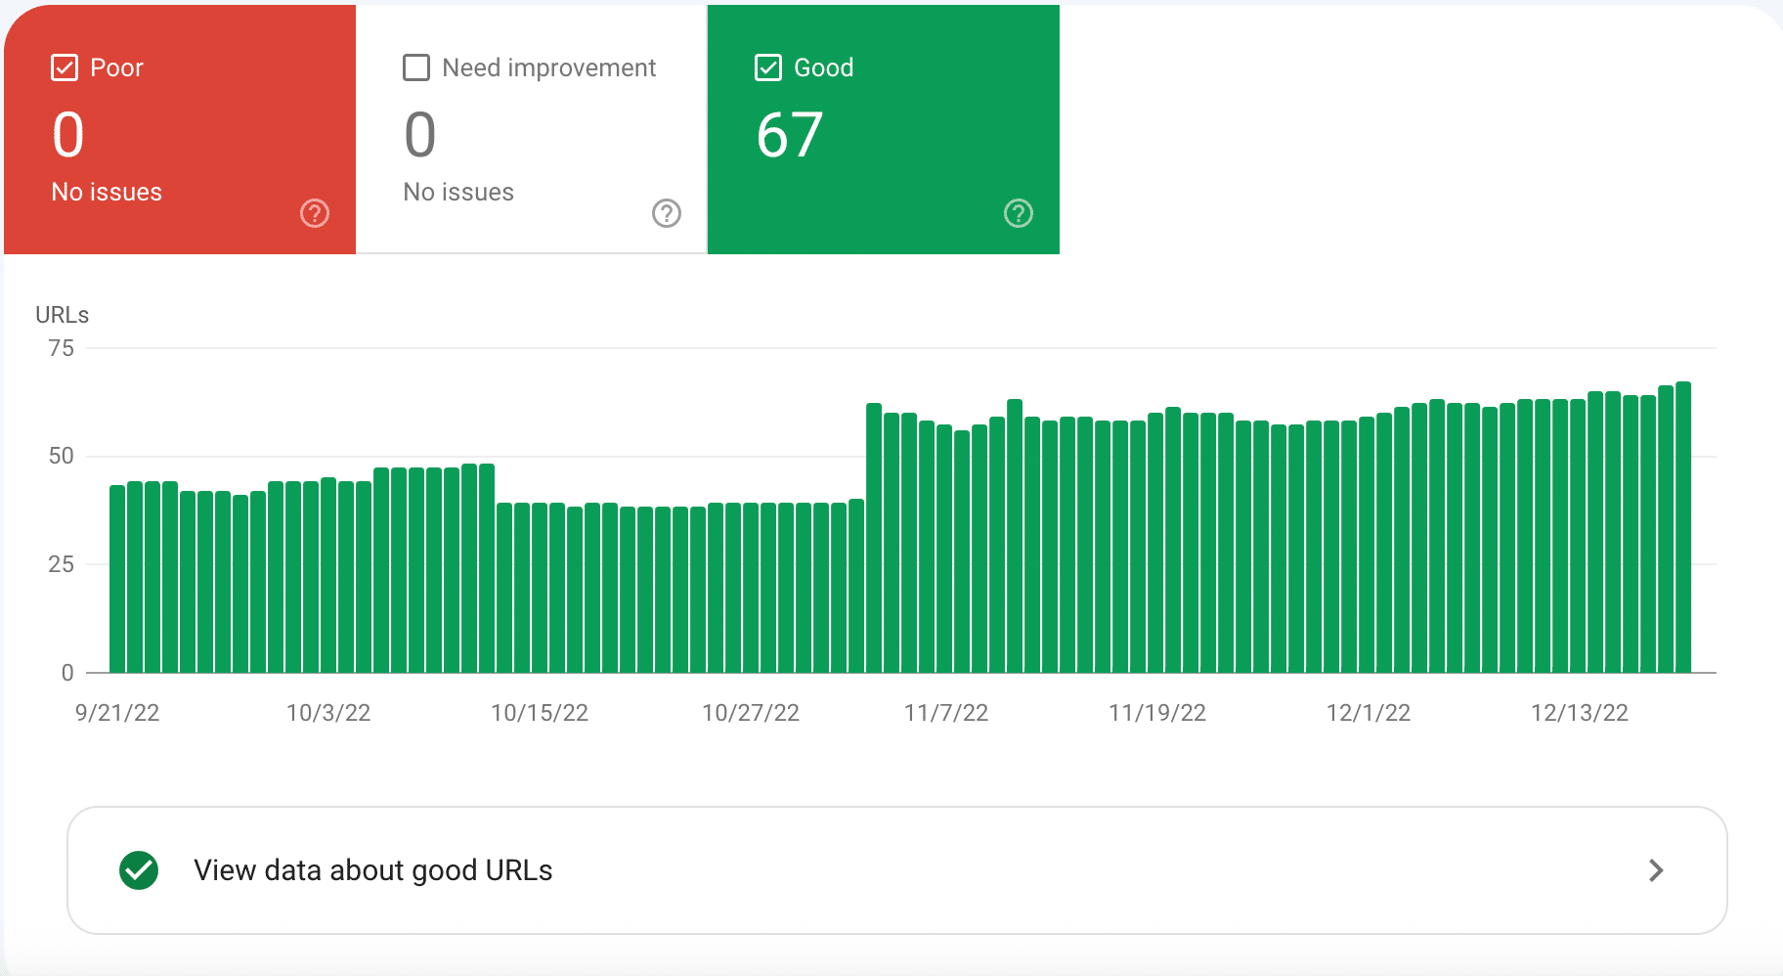Click the 11/19/22 date label

click(1157, 713)
